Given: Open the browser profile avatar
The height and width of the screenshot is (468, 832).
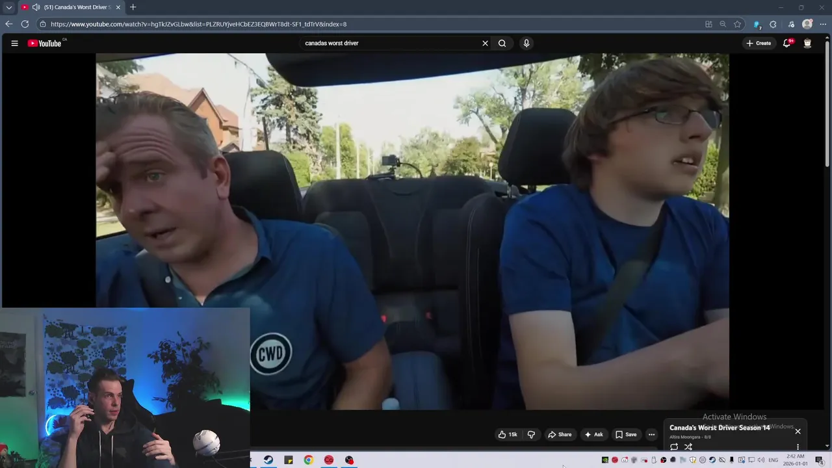Looking at the screenshot, I should [807, 24].
